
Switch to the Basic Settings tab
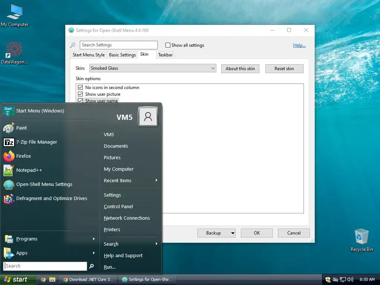[122, 55]
